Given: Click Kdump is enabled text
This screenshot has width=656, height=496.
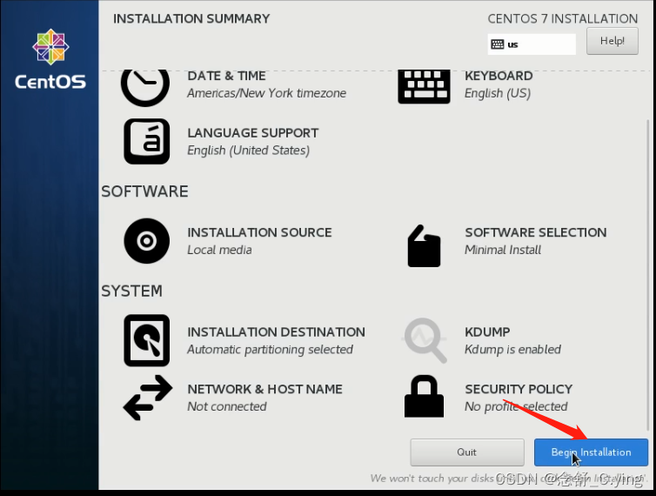Looking at the screenshot, I should [512, 350].
